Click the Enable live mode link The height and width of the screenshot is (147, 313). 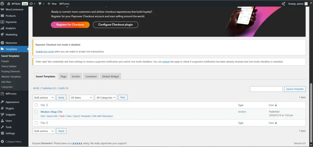tap(45, 51)
